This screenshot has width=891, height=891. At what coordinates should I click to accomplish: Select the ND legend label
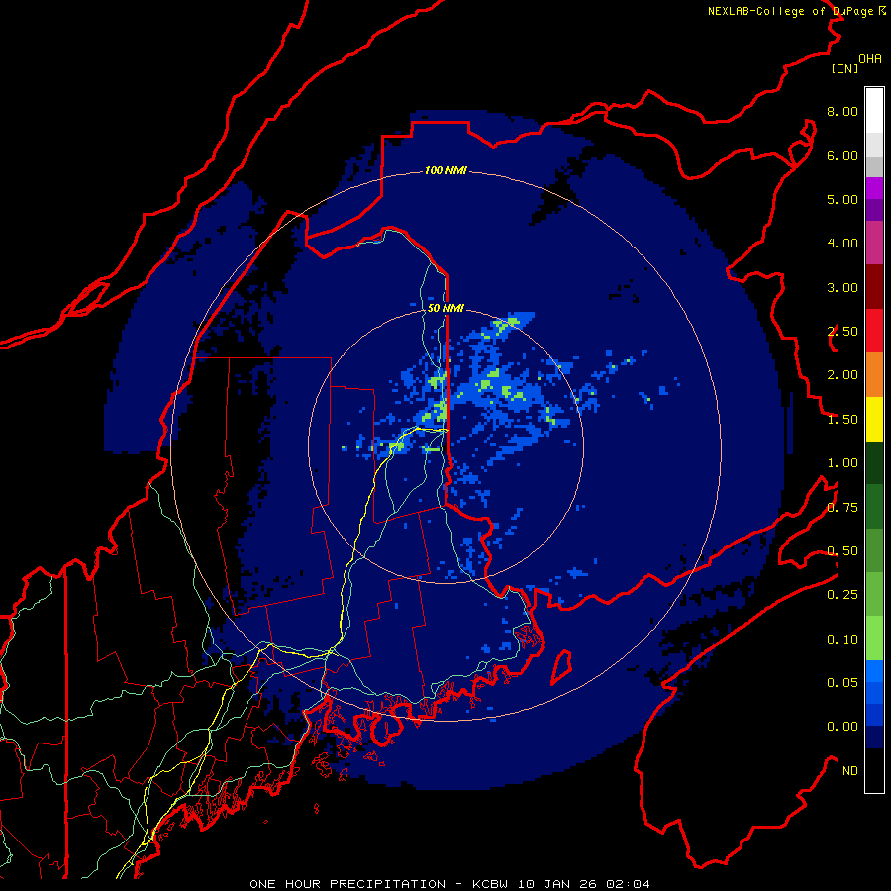(x=850, y=771)
